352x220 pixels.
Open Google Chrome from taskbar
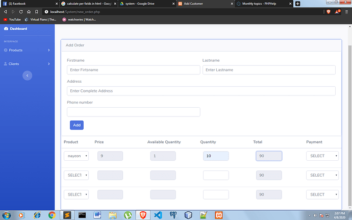pyautogui.click(x=52, y=215)
